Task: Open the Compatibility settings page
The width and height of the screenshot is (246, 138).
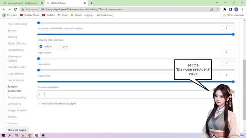Action: [x=16, y=50]
